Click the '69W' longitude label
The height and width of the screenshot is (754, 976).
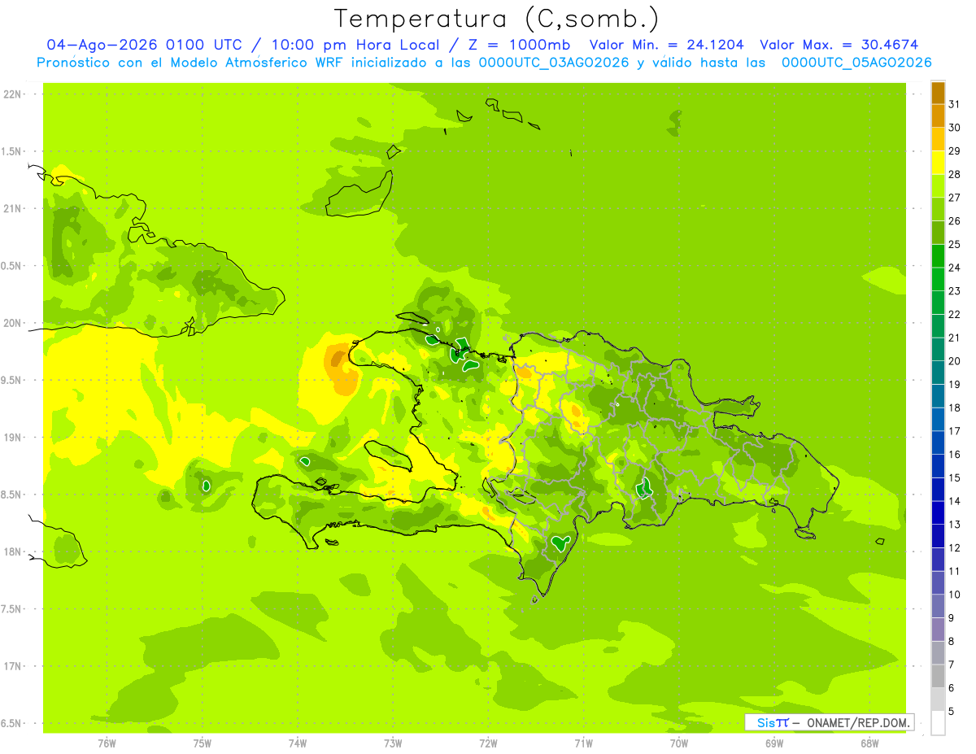[774, 743]
